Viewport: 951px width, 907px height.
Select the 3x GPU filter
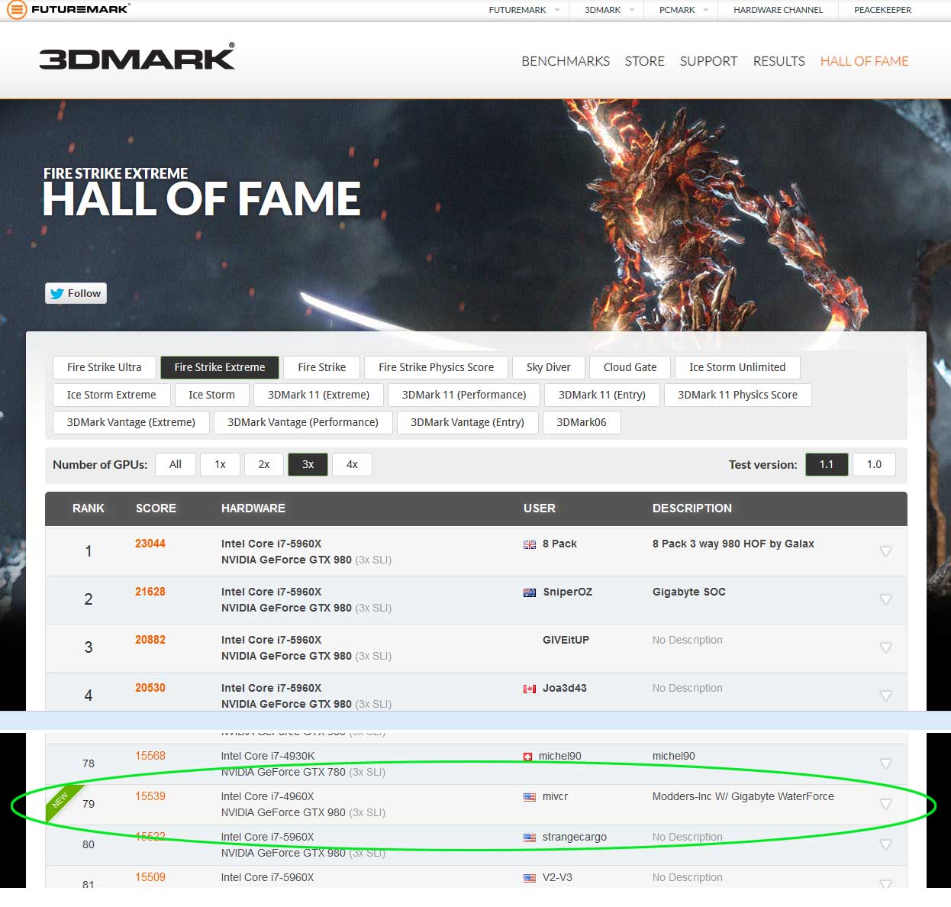(x=308, y=464)
